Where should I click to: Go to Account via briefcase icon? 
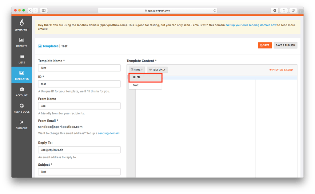22,91
